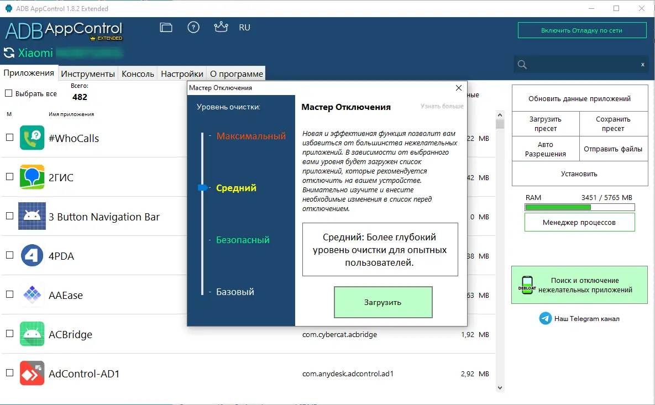Click Включить Отладку по сети button
This screenshot has height=405, width=655.
point(581,30)
